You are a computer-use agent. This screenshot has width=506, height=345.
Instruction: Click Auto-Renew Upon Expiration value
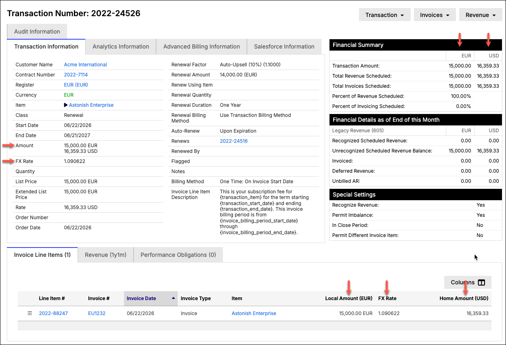point(239,131)
